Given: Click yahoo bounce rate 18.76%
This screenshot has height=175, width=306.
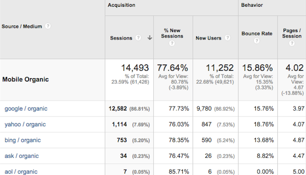Looking at the screenshot, I should pos(264,124).
